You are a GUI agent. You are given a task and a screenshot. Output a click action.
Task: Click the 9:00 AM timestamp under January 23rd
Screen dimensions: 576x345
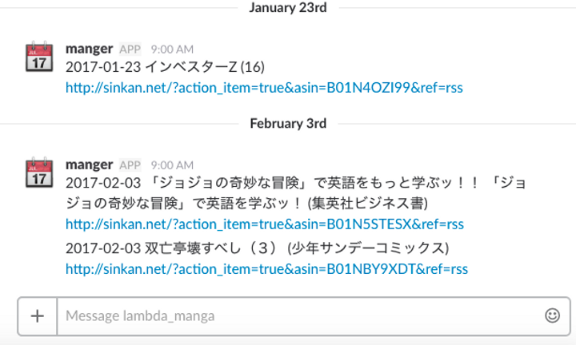pyautogui.click(x=172, y=49)
